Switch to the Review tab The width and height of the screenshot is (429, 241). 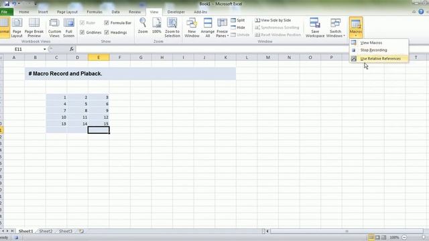point(135,12)
